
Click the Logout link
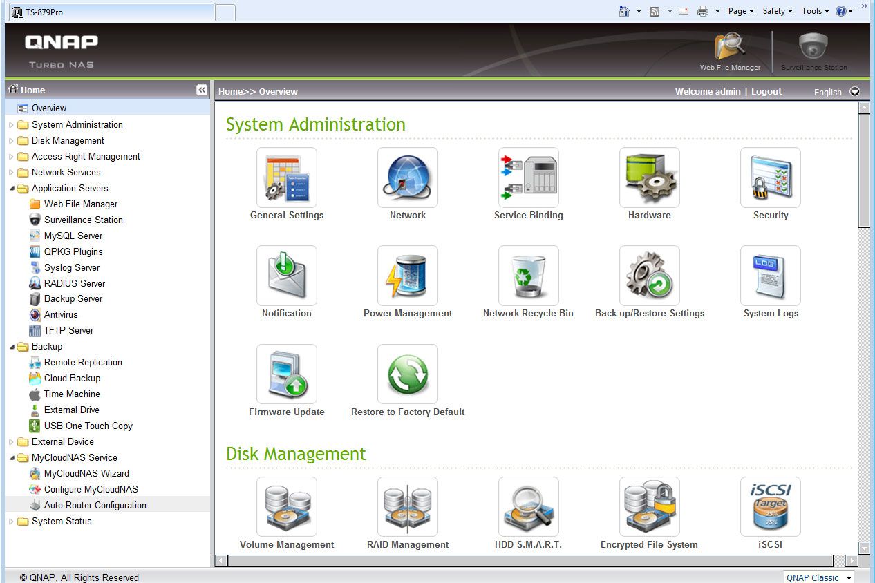pos(766,91)
